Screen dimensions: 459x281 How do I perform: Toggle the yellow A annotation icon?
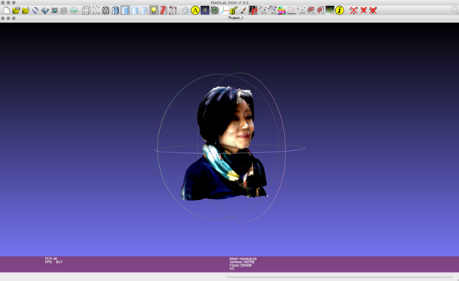pos(195,11)
